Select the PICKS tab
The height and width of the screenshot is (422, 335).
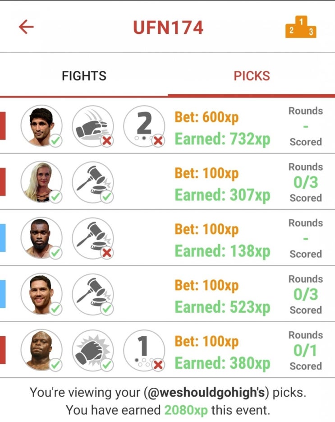(252, 76)
